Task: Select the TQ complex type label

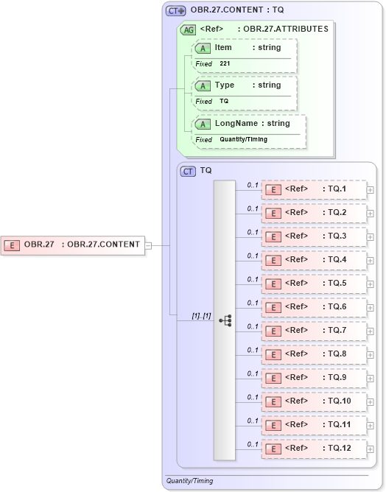Action: point(206,170)
